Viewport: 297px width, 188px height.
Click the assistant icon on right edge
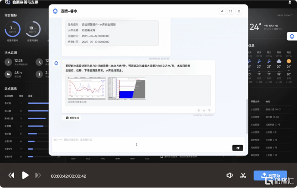pos(291,37)
